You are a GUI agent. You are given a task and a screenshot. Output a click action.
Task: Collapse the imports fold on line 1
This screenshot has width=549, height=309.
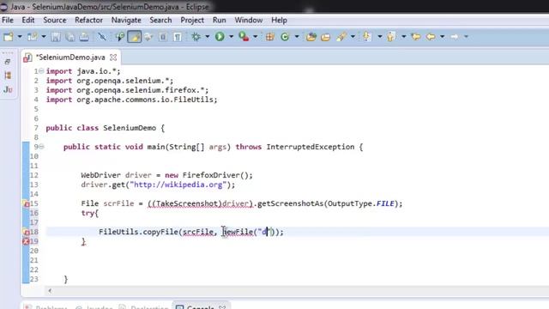click(x=41, y=71)
